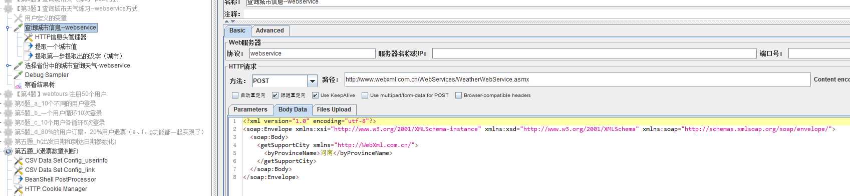This screenshot has width=850, height=196.
Task: Click the 协议 protocol field containing webservice
Action: [x=312, y=53]
